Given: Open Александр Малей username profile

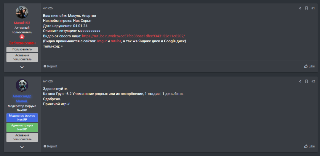Looking at the screenshot, I should pos(22,98).
